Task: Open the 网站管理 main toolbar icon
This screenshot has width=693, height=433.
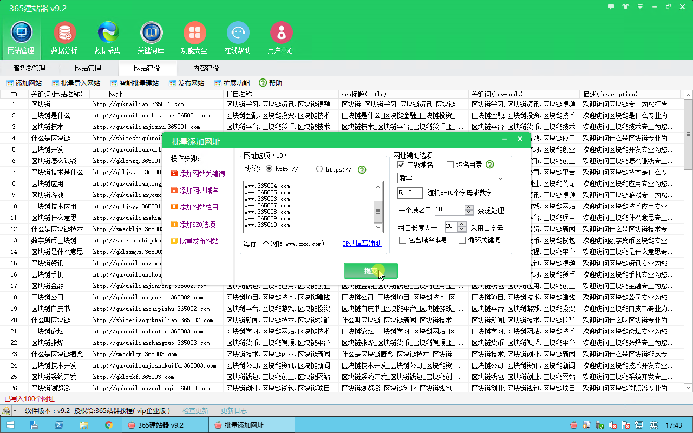Action: (x=21, y=38)
